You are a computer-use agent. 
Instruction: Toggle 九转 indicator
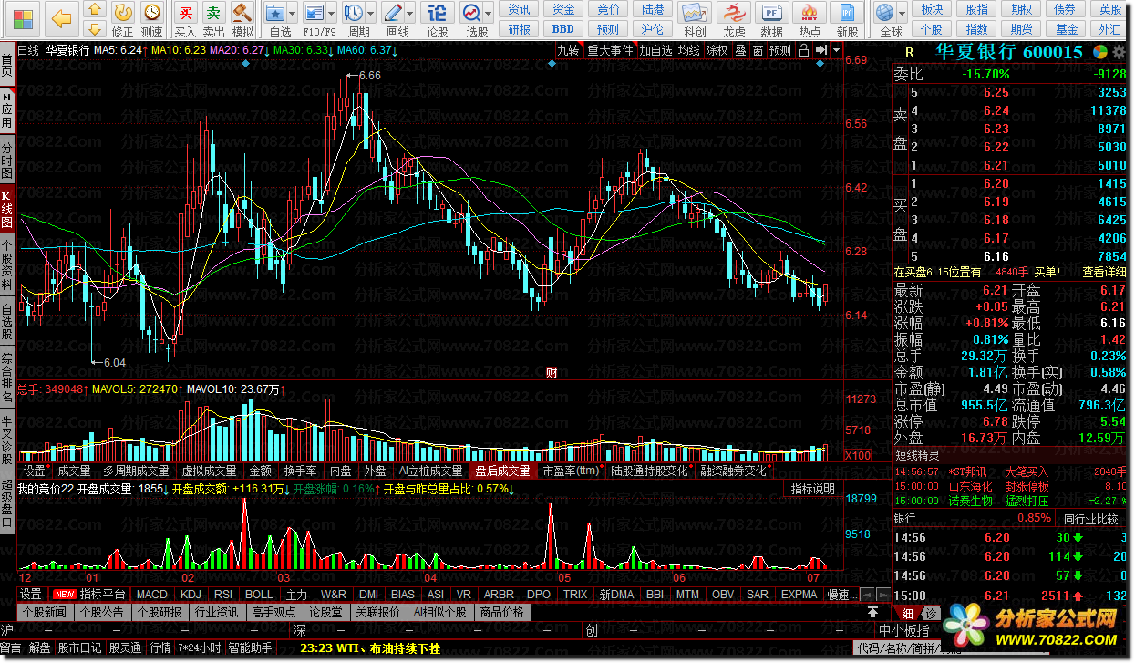click(569, 50)
